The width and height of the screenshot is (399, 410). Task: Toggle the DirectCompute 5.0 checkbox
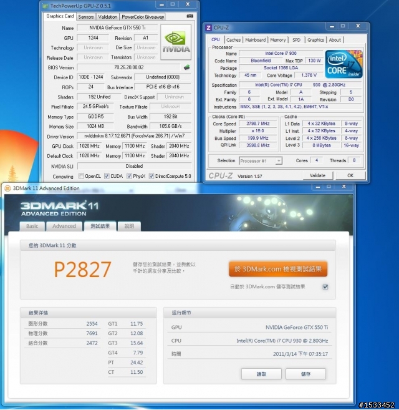(151, 176)
